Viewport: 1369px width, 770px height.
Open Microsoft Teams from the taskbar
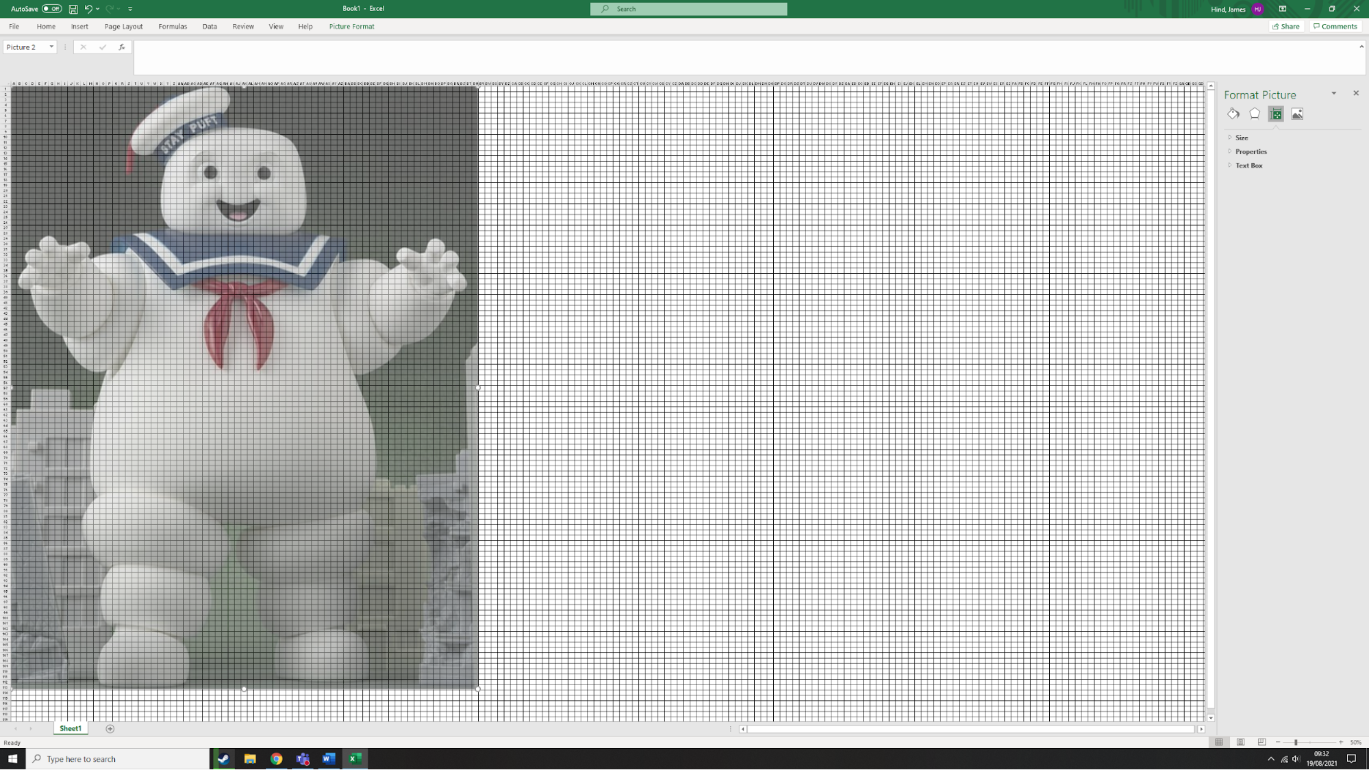tap(303, 759)
